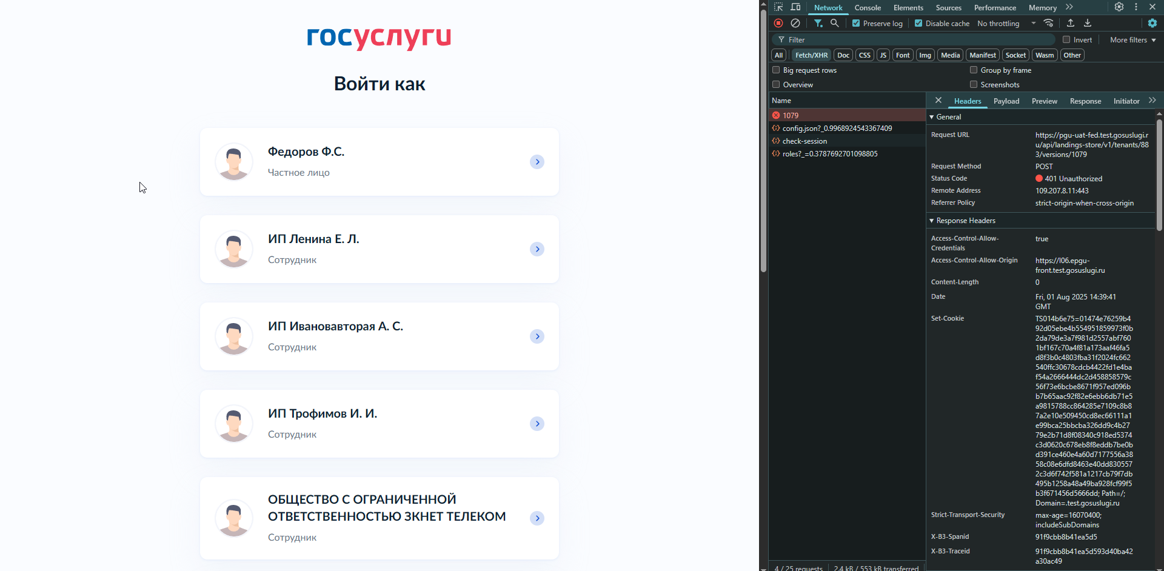The image size is (1164, 571).
Task: Click arrow icon on ИП Ивановавторая card
Action: pos(537,336)
